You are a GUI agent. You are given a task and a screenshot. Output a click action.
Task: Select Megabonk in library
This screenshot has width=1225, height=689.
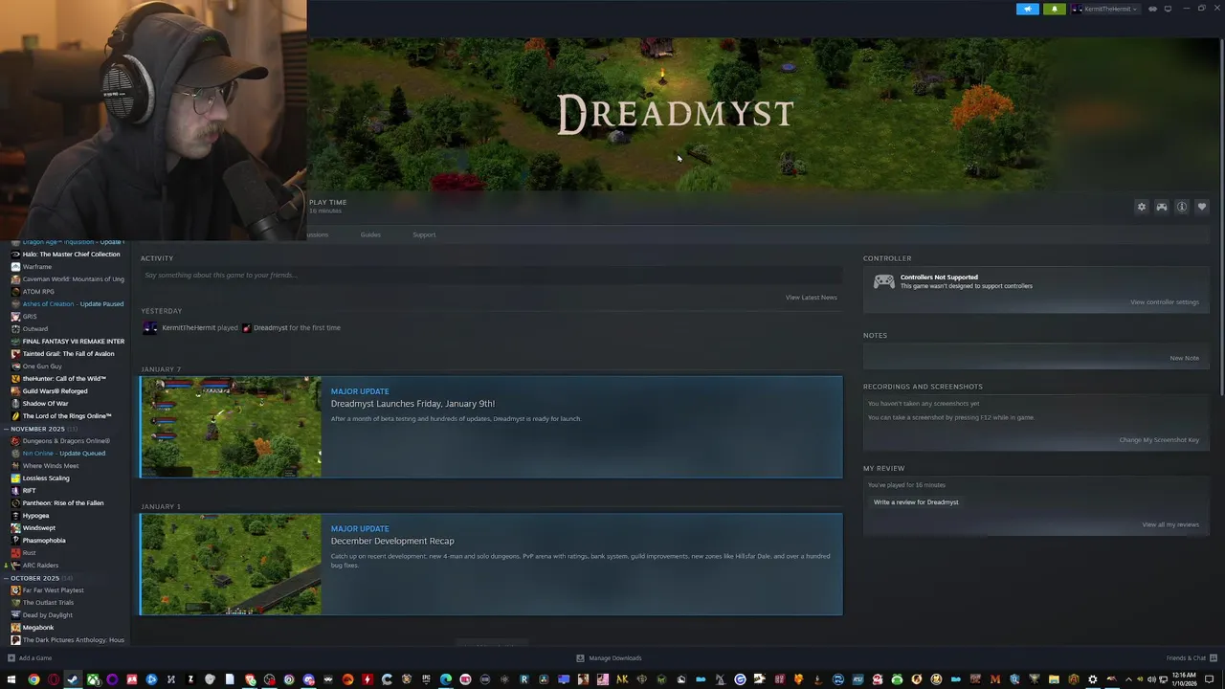pos(38,627)
